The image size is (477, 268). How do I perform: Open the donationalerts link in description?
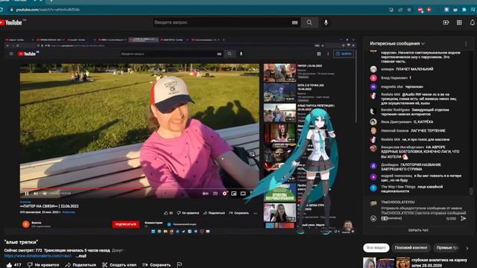38,256
